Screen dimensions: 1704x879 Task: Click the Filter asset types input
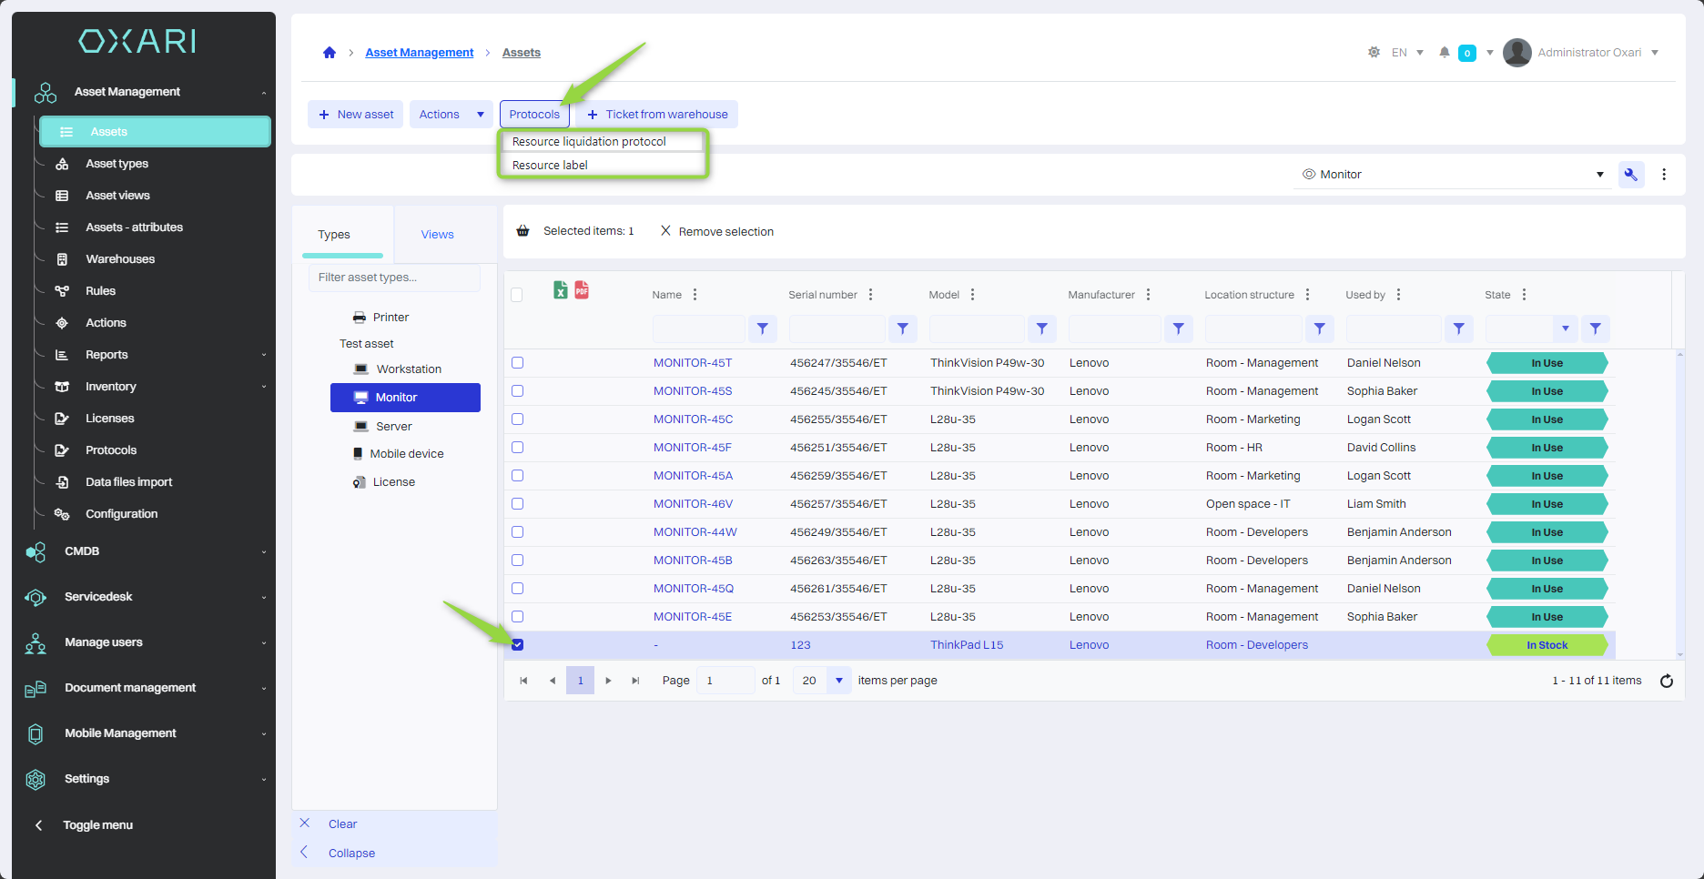point(394,278)
